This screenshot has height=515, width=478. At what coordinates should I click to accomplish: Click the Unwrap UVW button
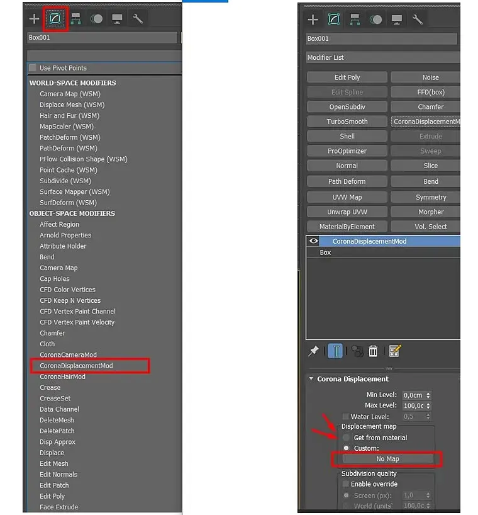click(x=347, y=212)
